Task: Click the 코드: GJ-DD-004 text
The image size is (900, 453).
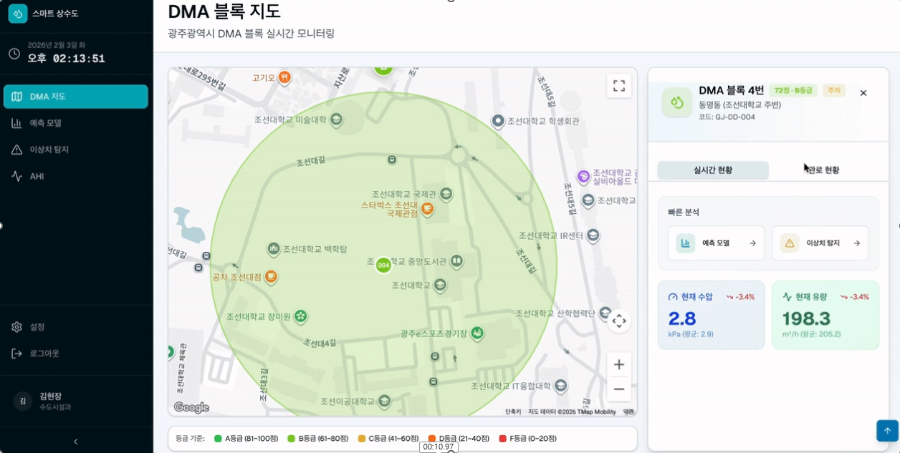Action: [x=727, y=117]
